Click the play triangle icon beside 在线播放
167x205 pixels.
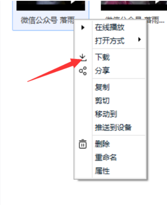point(83,27)
